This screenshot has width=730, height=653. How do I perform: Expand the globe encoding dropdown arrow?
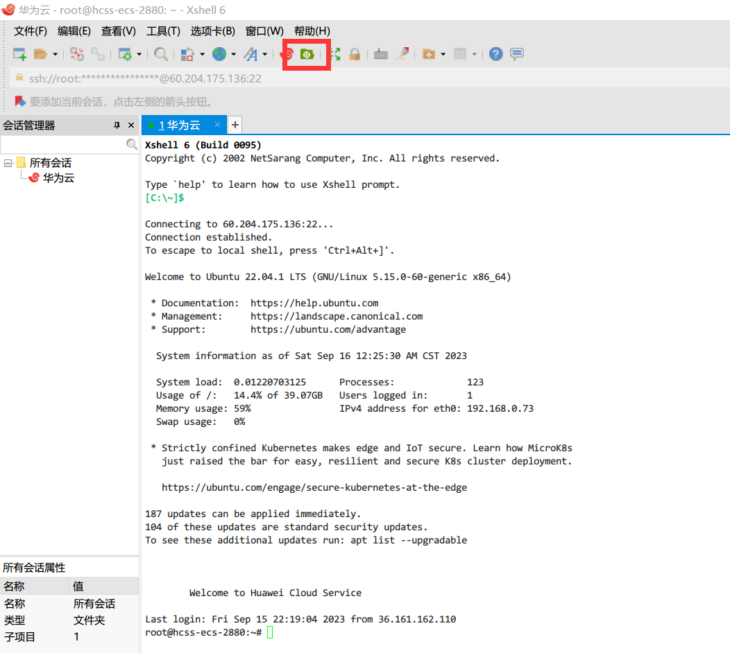point(233,54)
